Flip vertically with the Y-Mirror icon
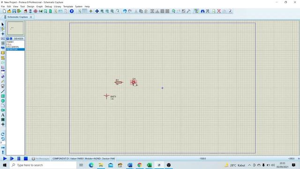The height and width of the screenshot is (169, 300). [3, 152]
